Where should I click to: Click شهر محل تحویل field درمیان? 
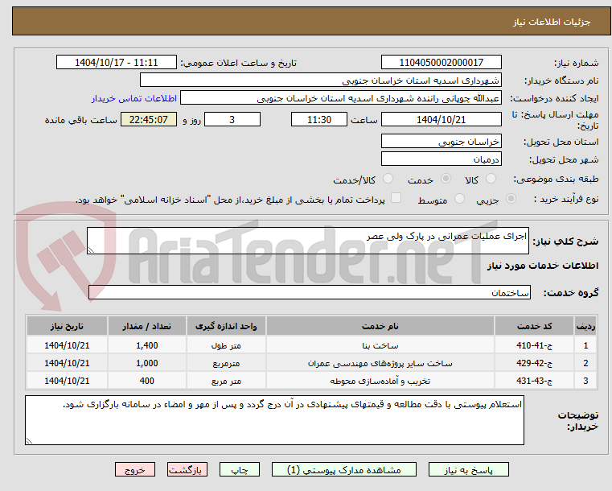click(441, 159)
